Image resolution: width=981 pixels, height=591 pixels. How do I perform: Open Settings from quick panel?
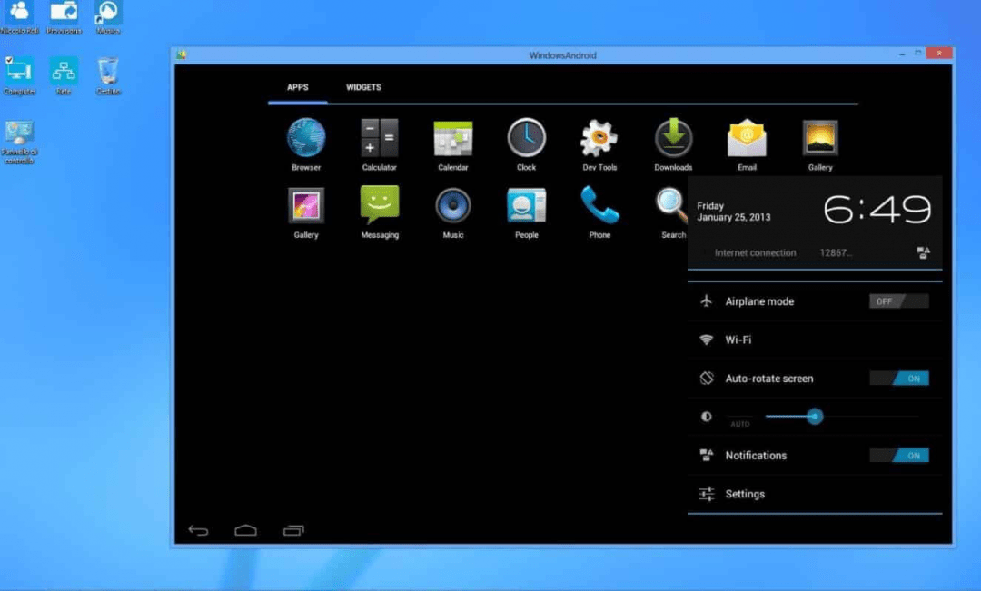click(x=745, y=495)
